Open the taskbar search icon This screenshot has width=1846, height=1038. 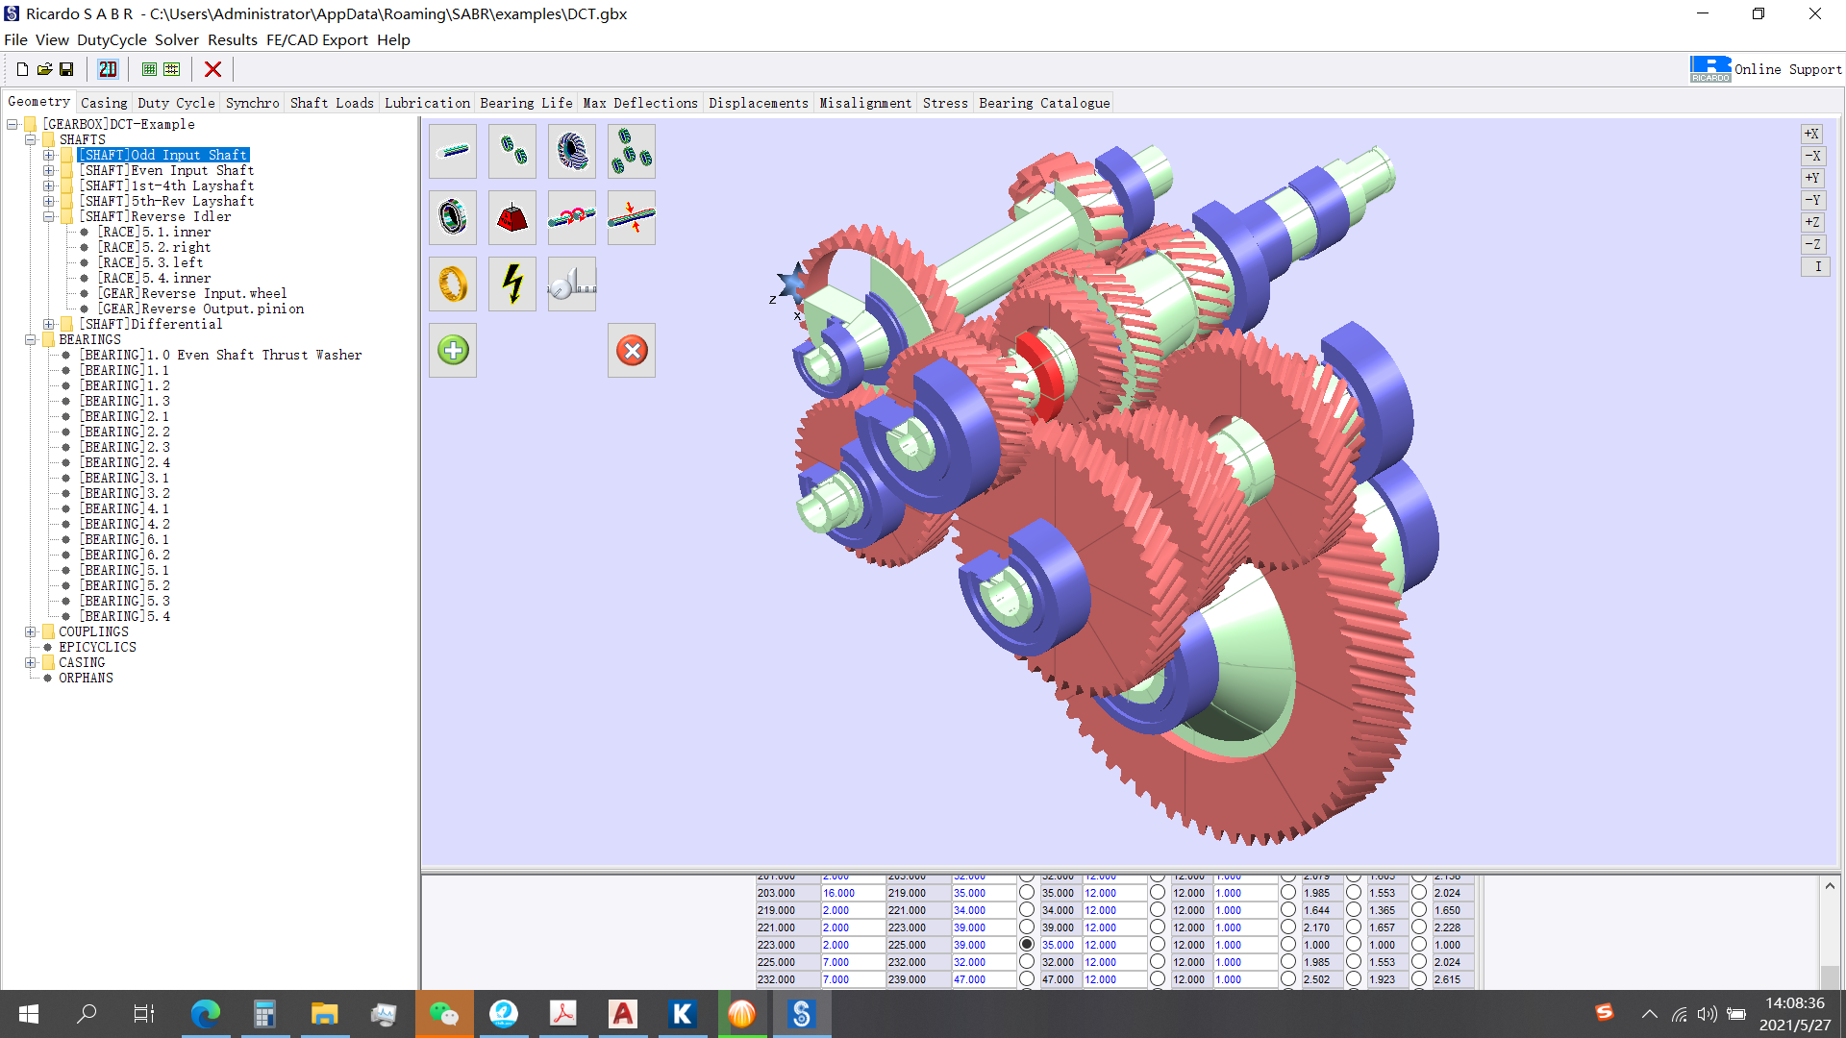[87, 1014]
